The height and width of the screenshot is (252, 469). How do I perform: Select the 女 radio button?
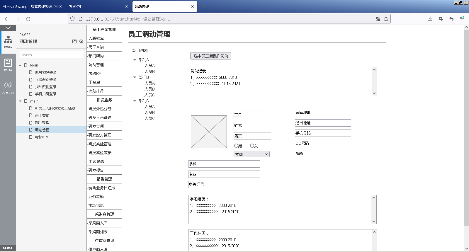click(252, 146)
